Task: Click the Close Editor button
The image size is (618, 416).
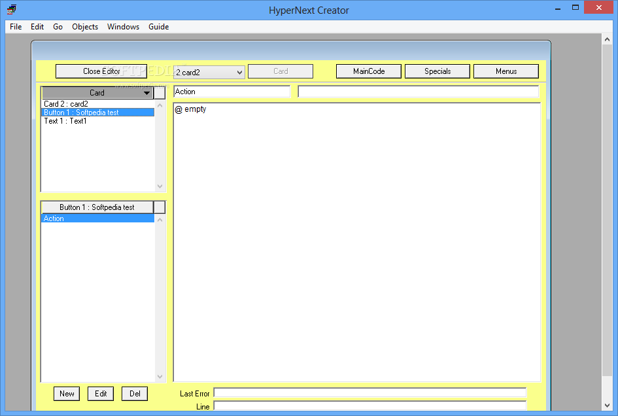Action: pos(101,71)
